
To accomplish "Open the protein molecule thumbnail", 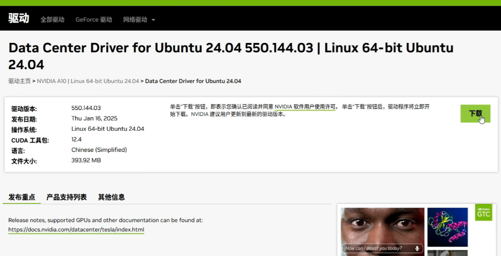I will [447, 227].
